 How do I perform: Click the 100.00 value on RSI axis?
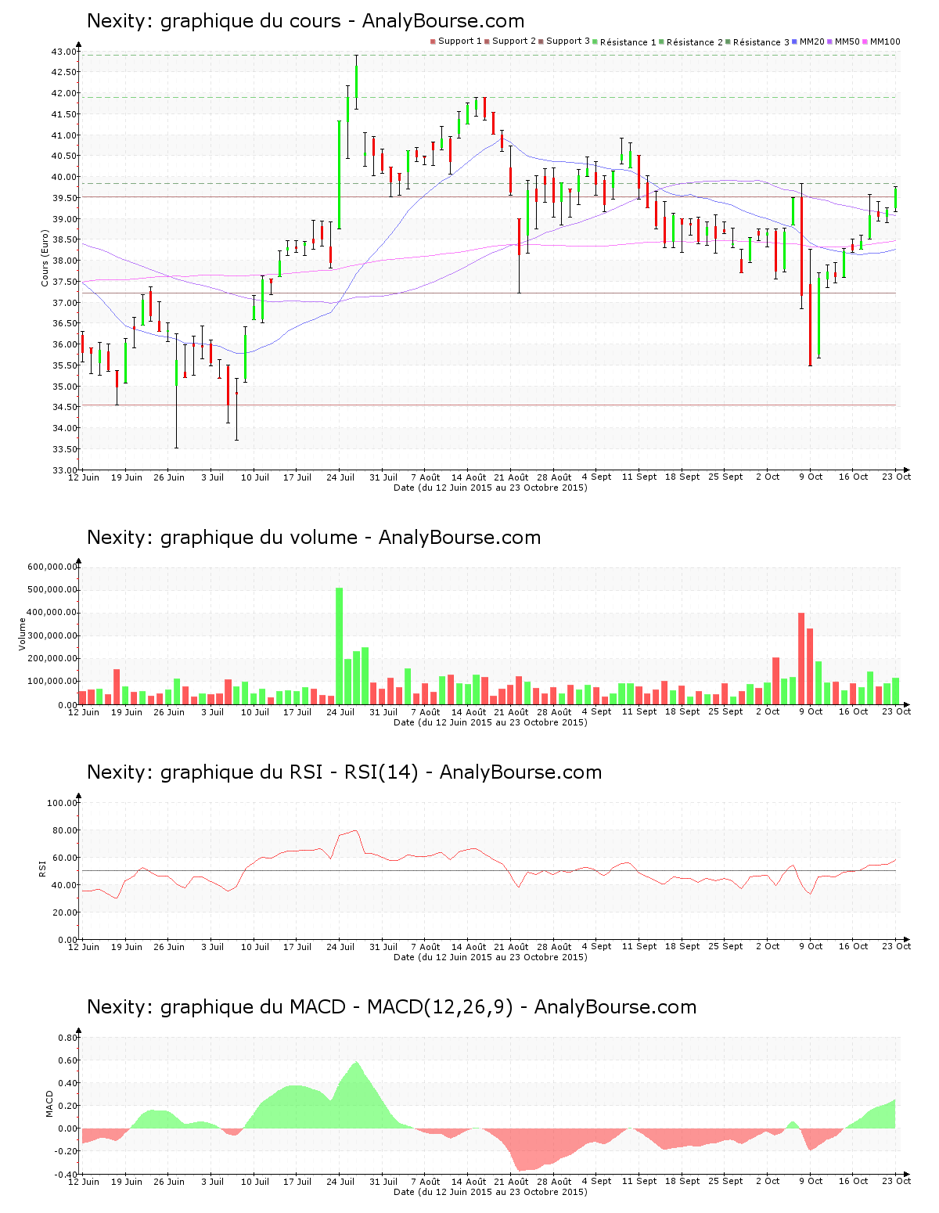point(62,803)
